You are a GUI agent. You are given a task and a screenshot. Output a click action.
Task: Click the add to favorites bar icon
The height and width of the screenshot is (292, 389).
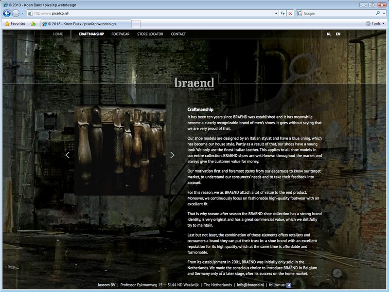pyautogui.click(x=33, y=23)
